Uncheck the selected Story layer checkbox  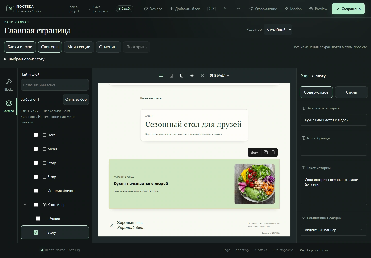point(36,232)
